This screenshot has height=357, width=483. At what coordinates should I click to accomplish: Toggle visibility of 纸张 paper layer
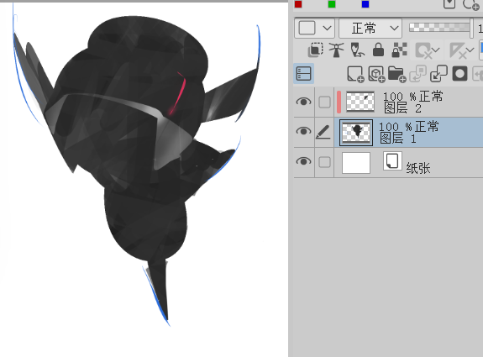303,161
